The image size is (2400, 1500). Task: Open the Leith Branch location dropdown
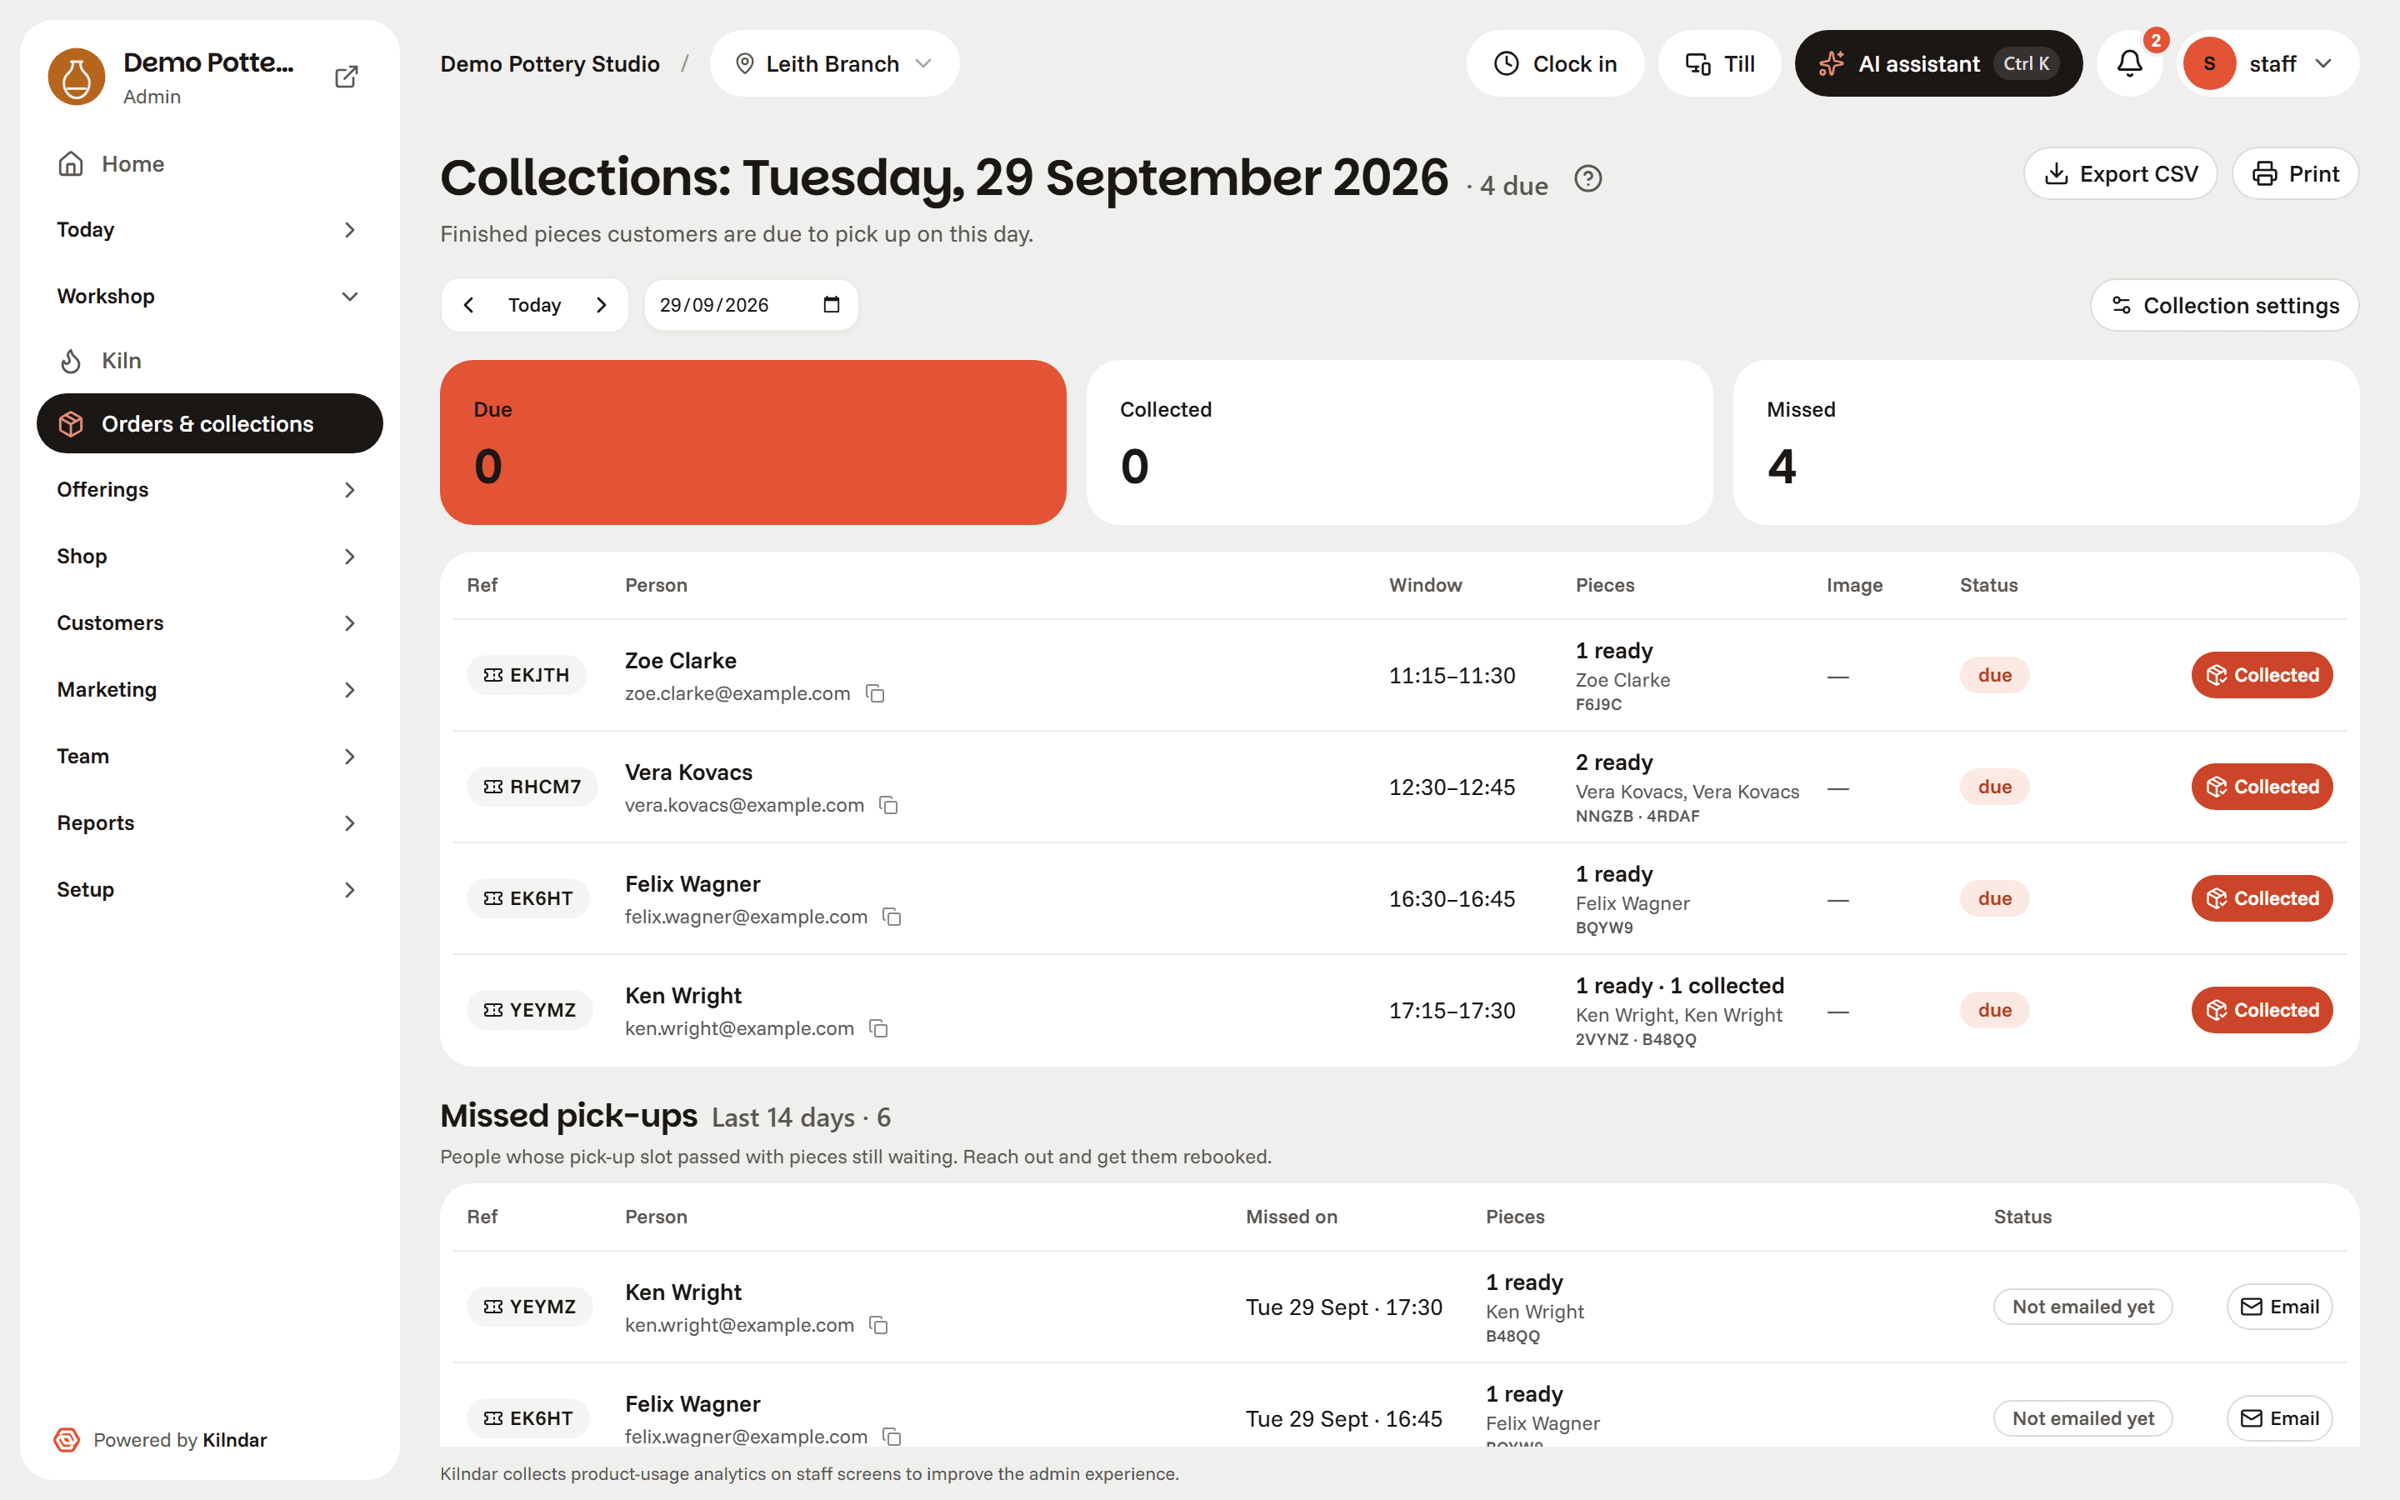[x=834, y=63]
